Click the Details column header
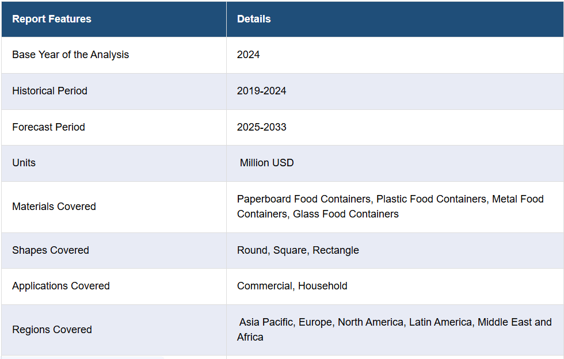Screen dimensions: 564x359 (254, 19)
